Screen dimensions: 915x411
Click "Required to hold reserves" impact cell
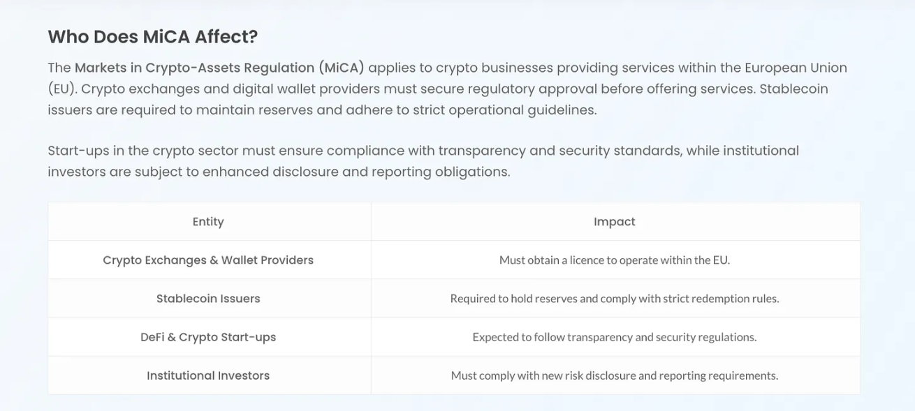pyautogui.click(x=614, y=299)
